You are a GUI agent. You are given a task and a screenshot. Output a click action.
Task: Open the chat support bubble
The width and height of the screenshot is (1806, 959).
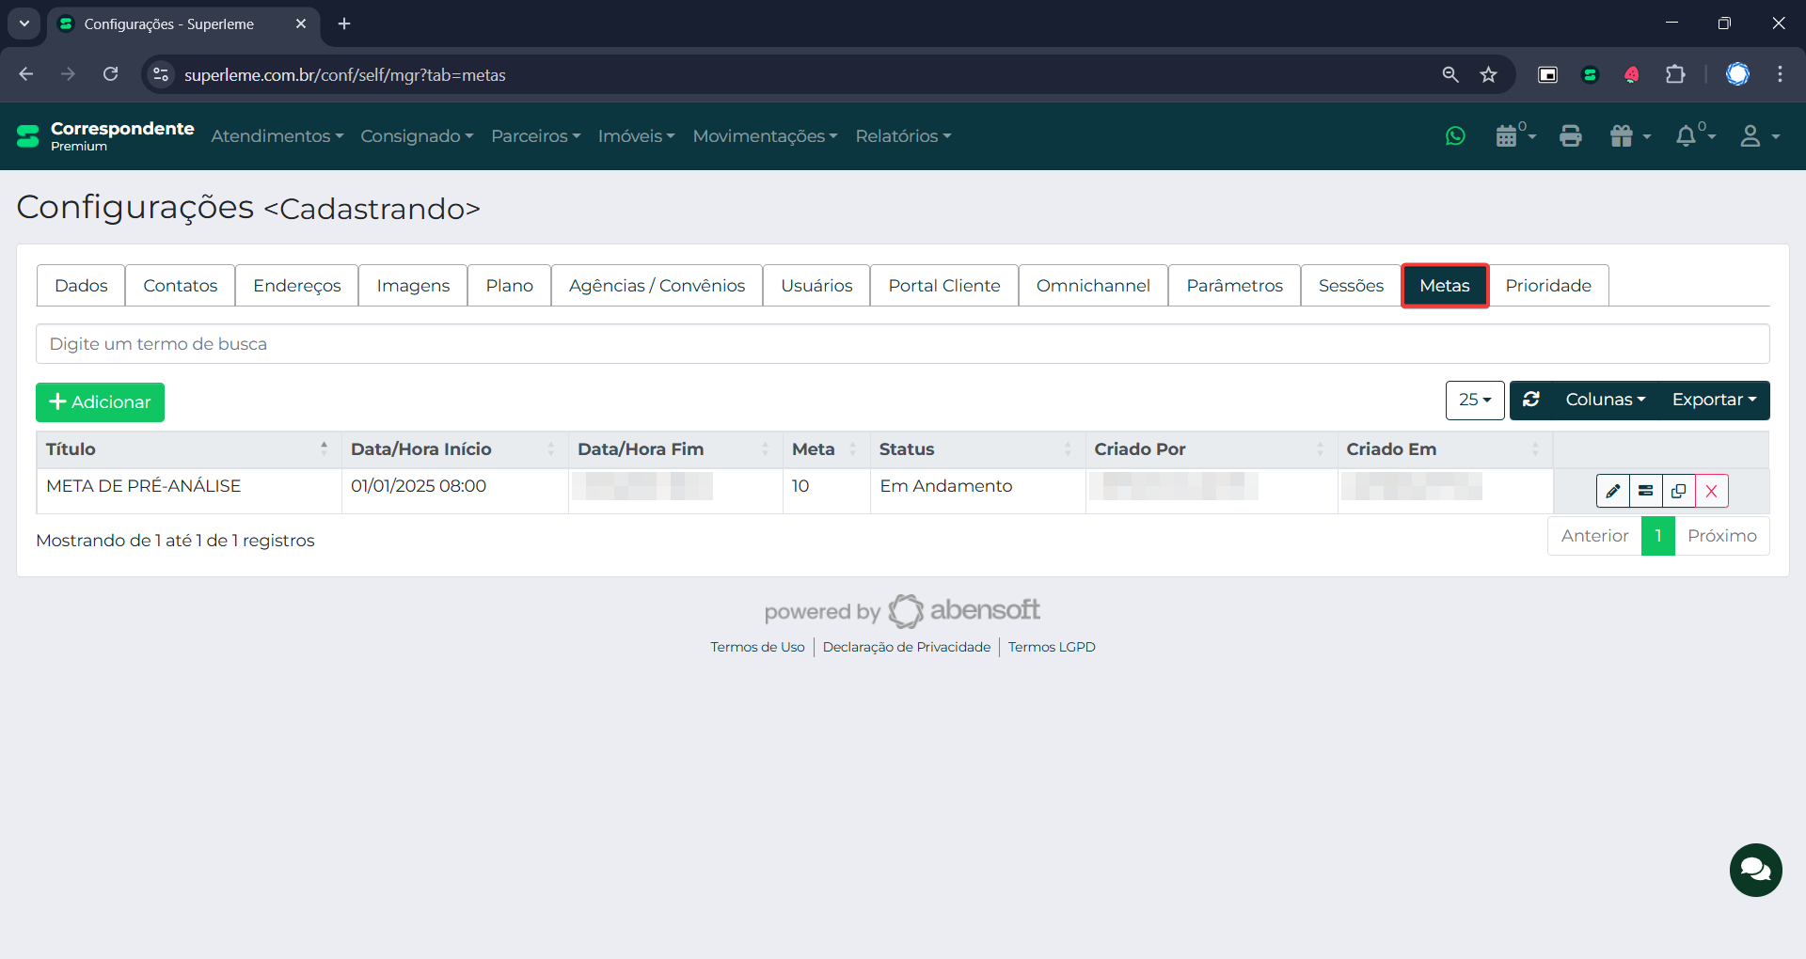point(1755,870)
